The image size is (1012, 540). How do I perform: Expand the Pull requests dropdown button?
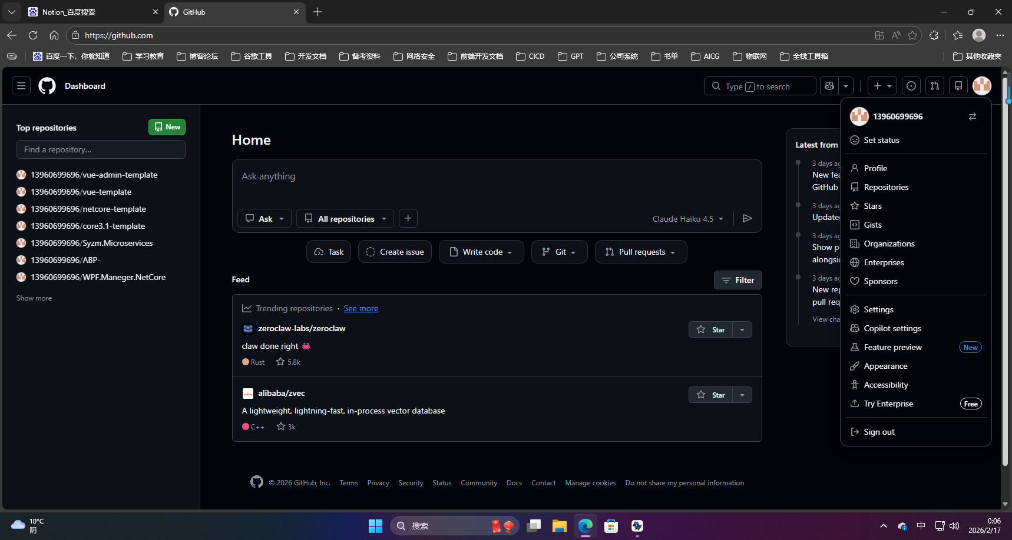click(x=641, y=252)
